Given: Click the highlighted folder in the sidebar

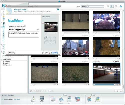Looking at the screenshot, I should click(x=3, y=27).
